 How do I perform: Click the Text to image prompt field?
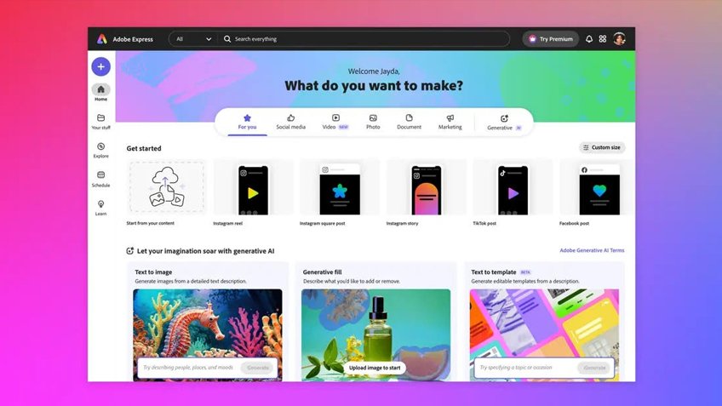click(x=189, y=368)
